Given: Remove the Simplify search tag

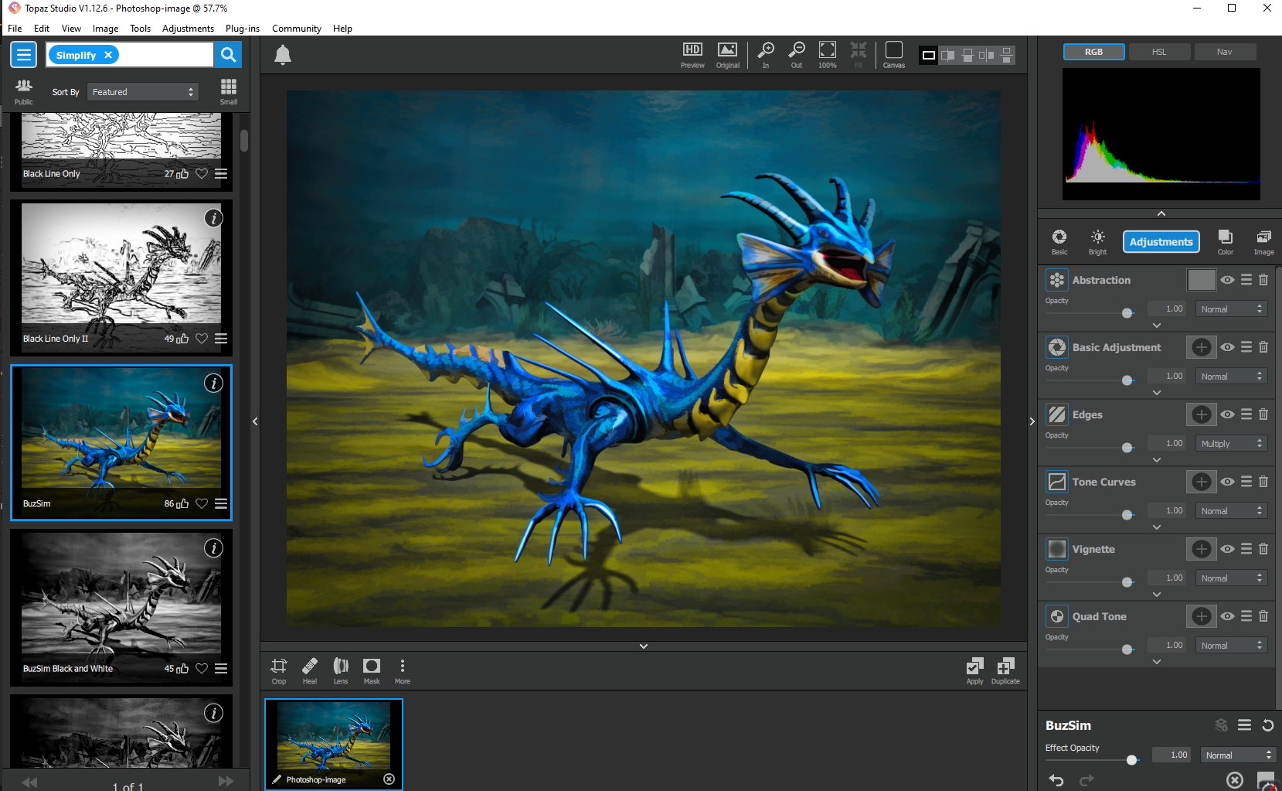Looking at the screenshot, I should pyautogui.click(x=108, y=55).
